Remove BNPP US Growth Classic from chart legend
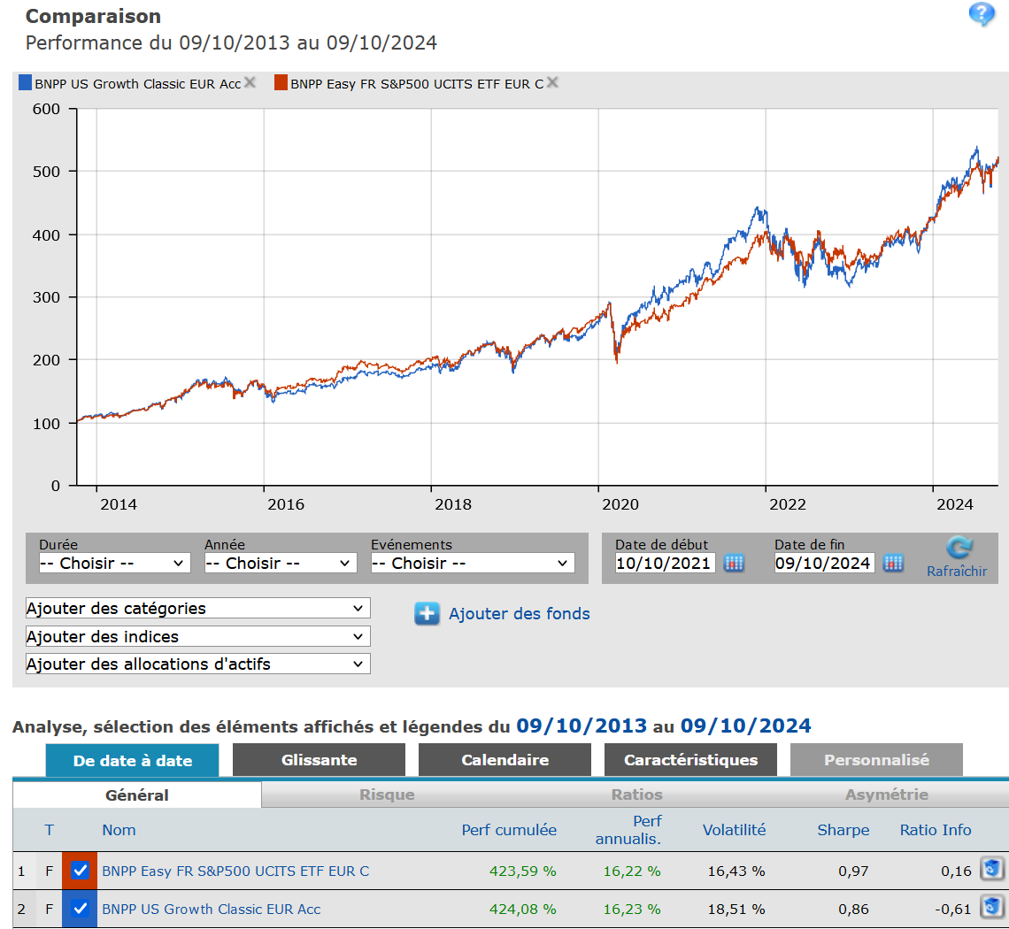Image resolution: width=1009 pixels, height=929 pixels. 250,82
